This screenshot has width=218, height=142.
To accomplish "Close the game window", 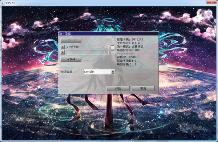I will [211, 2].
